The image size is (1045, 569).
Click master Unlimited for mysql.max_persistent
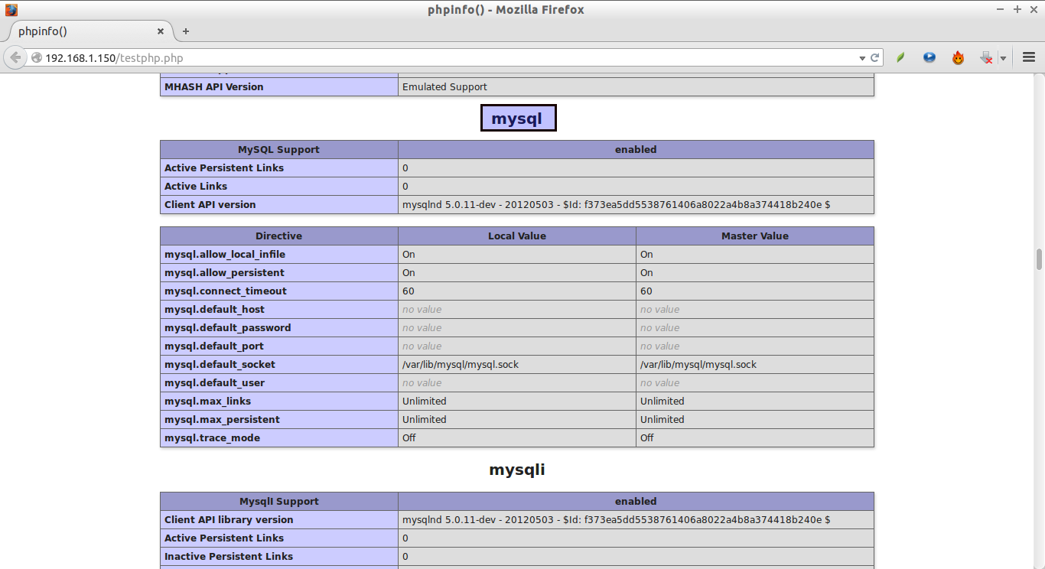pyautogui.click(x=662, y=420)
